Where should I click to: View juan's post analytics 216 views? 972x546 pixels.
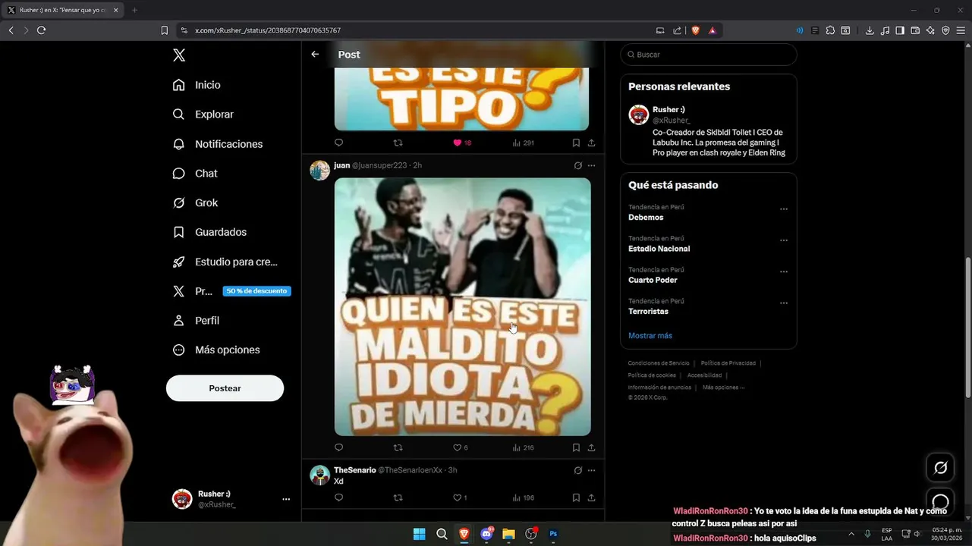tap(524, 447)
